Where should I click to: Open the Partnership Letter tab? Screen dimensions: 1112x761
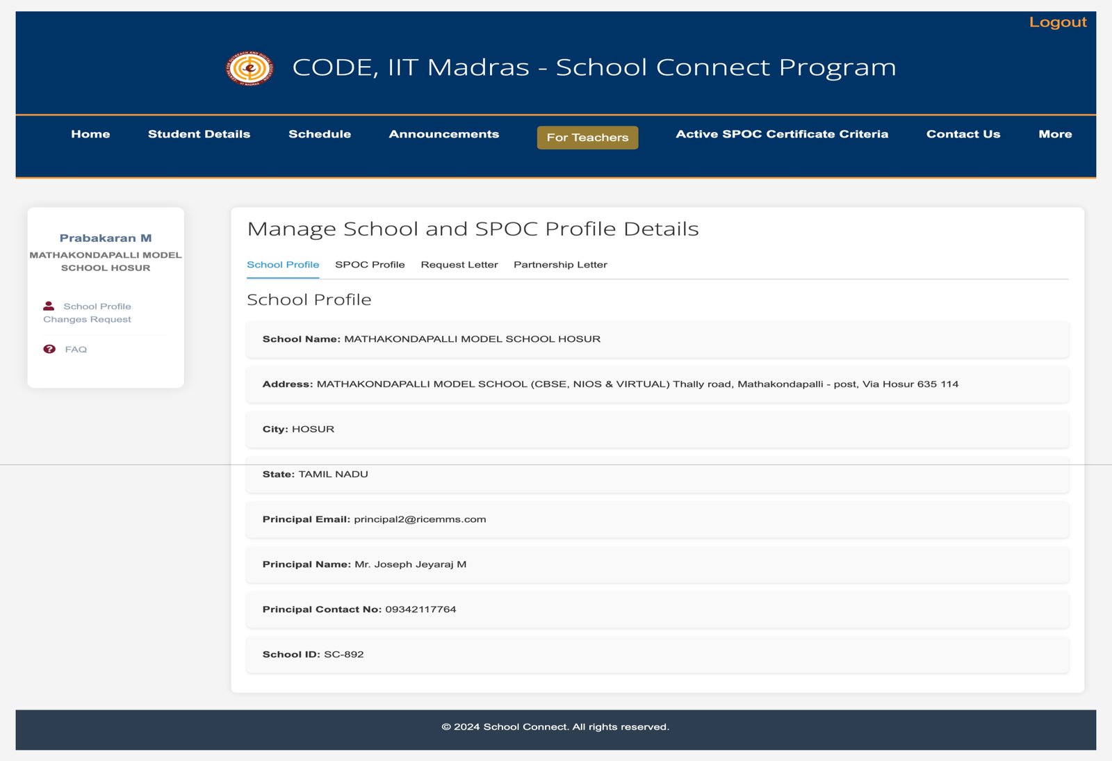tap(560, 265)
